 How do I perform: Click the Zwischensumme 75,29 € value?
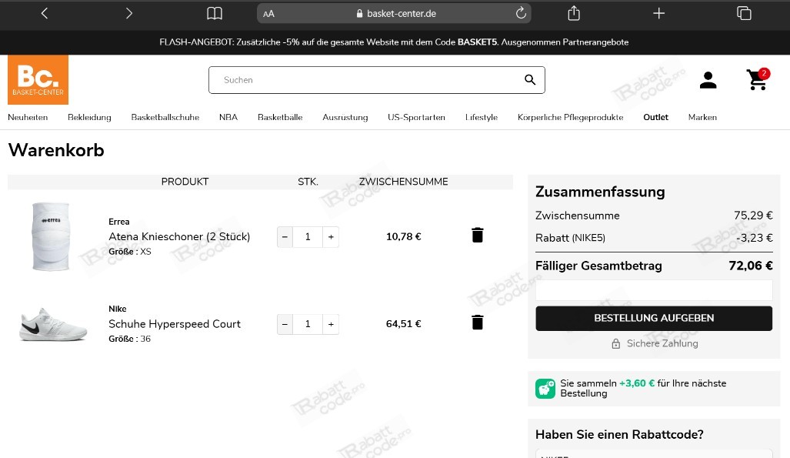(x=753, y=216)
